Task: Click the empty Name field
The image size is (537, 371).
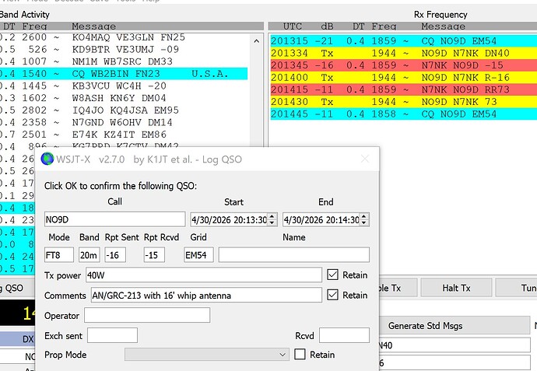Action: pos(294,255)
